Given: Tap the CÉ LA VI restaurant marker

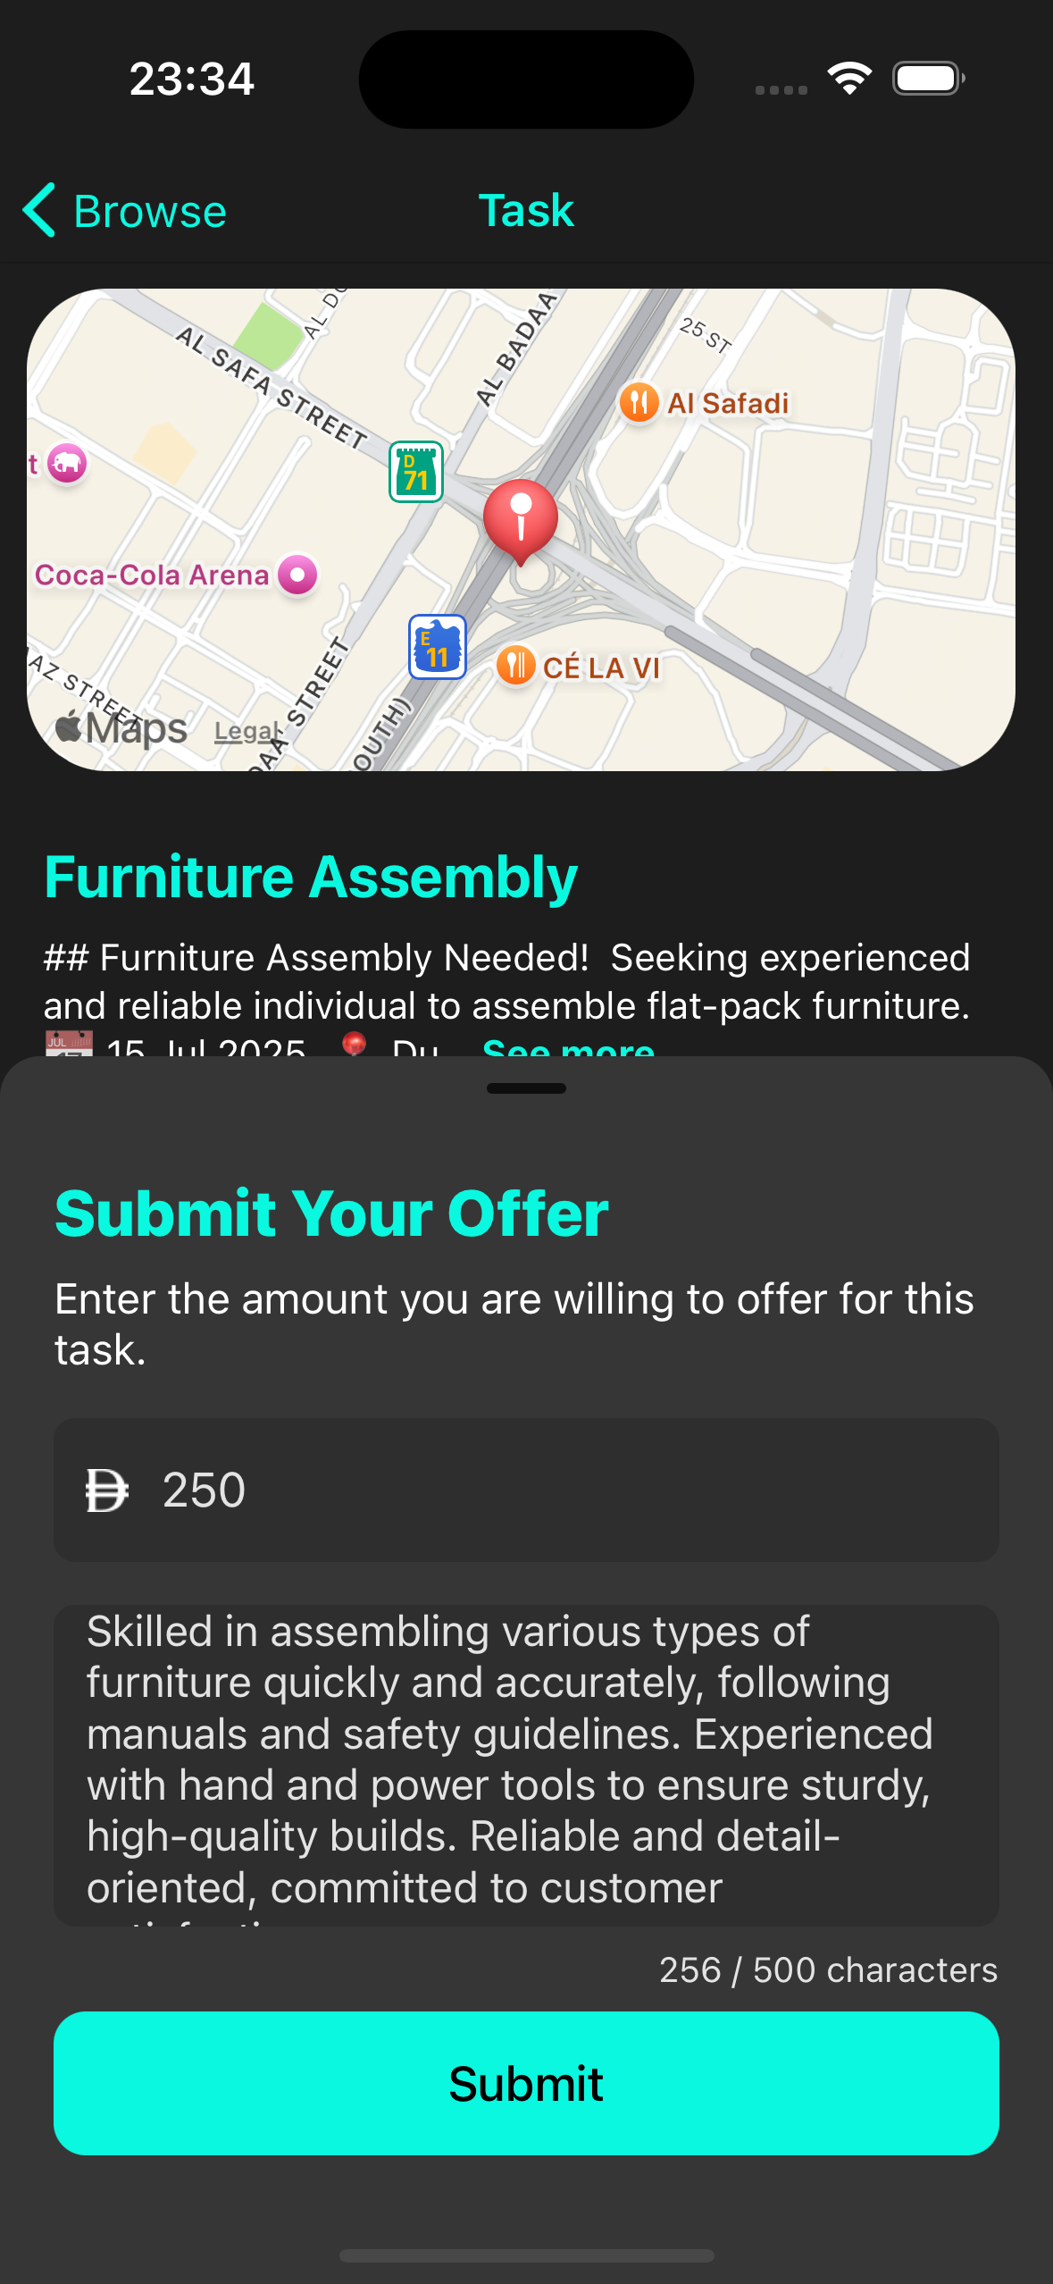Looking at the screenshot, I should (516, 666).
